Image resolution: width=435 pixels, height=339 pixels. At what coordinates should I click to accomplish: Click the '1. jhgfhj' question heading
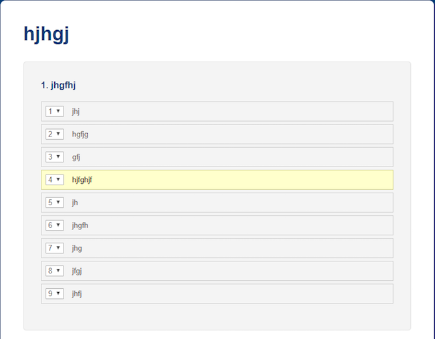[x=58, y=85]
